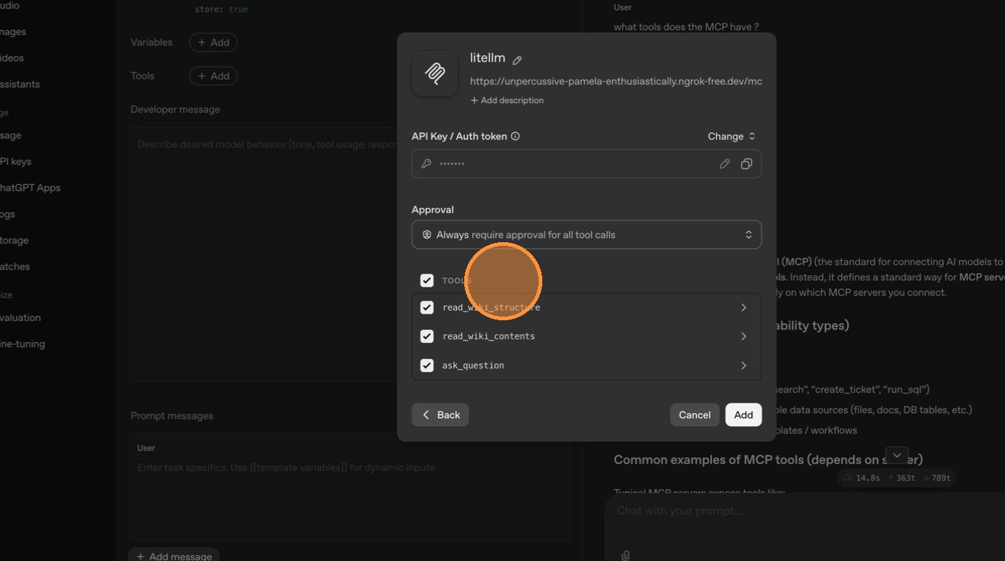Expand ask_question details chevron
Screen dimensions: 1005x561
[744, 365]
